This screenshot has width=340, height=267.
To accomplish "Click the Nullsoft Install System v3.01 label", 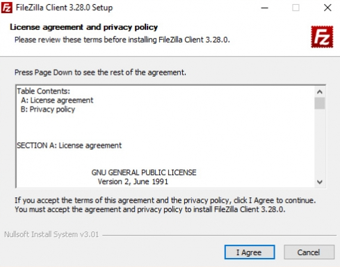I will click(x=51, y=234).
